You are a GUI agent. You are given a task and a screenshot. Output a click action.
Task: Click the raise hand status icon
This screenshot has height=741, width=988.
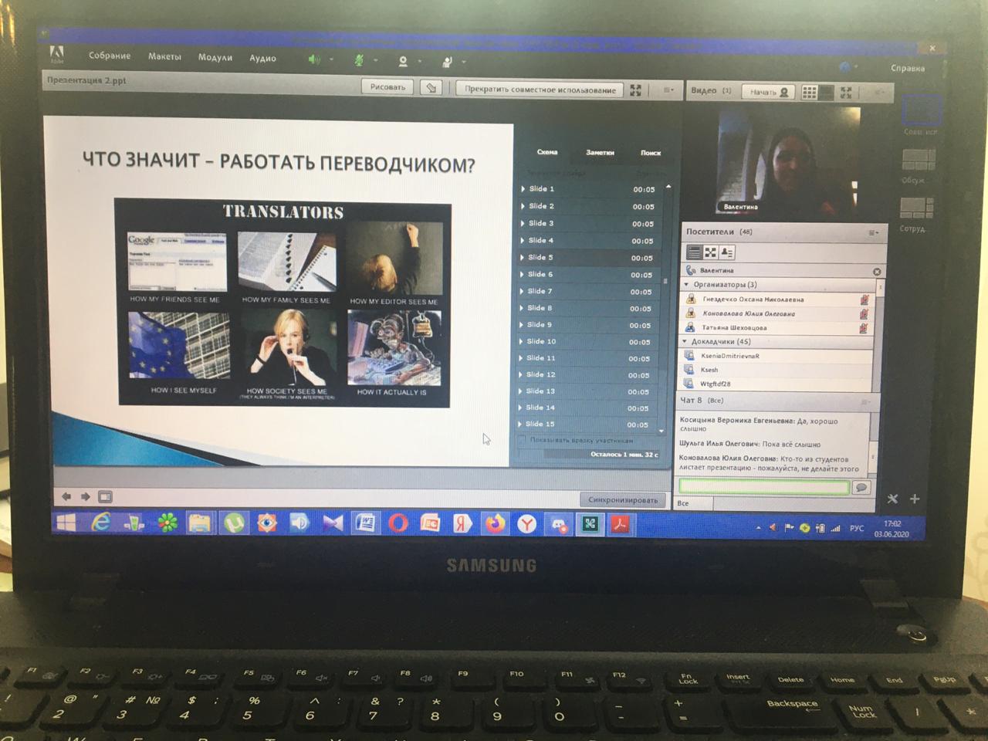[447, 62]
